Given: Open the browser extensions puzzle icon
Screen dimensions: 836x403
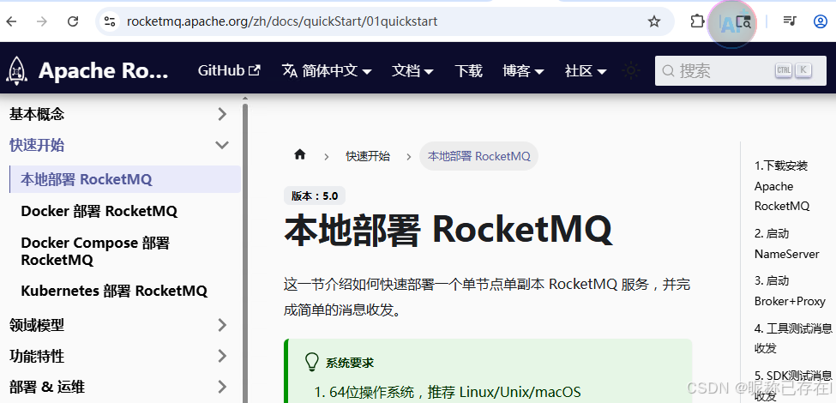Looking at the screenshot, I should click(x=697, y=21).
